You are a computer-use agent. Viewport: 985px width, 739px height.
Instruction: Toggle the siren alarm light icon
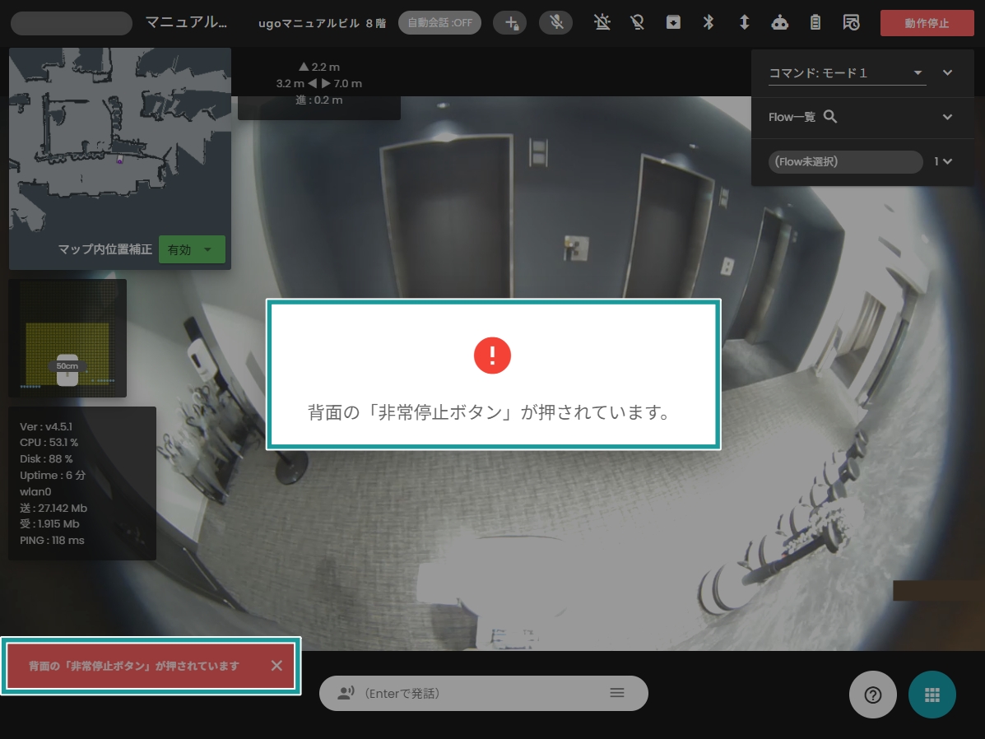tap(602, 22)
